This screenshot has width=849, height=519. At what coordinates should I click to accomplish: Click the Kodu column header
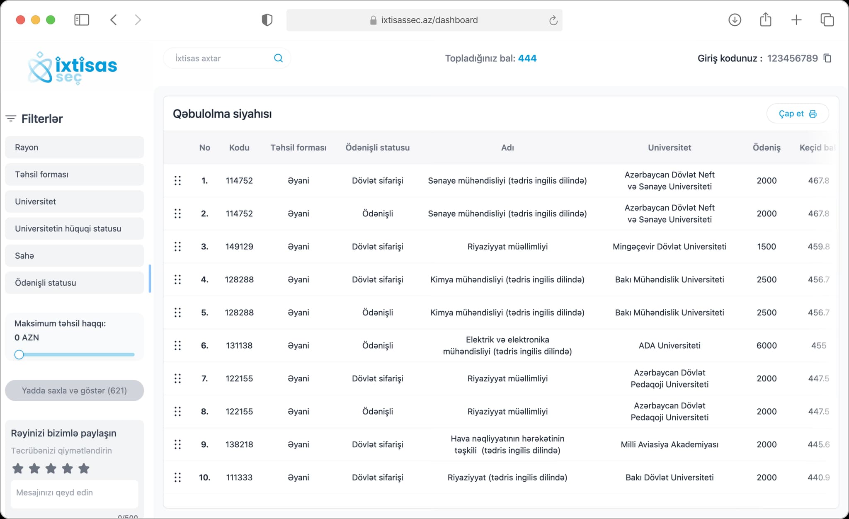click(239, 148)
